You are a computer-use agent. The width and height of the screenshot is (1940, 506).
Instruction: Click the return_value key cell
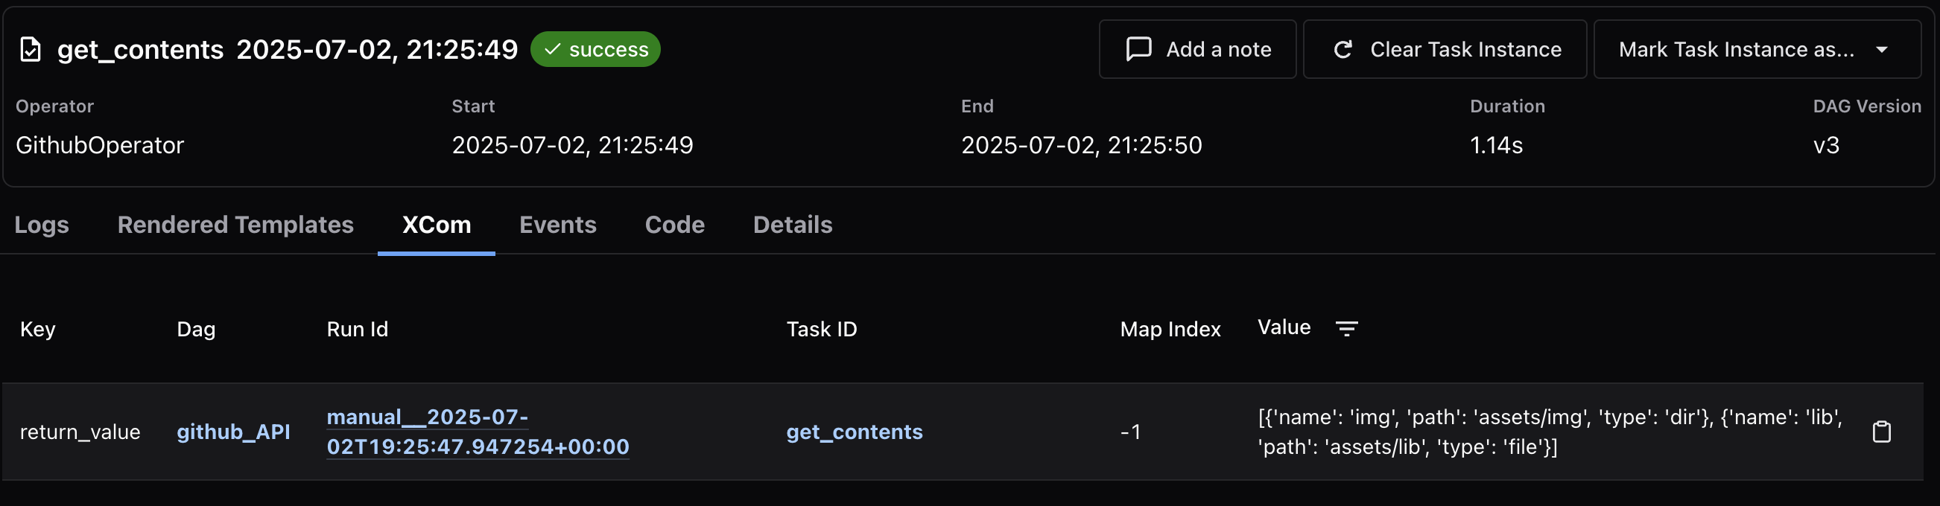(80, 432)
